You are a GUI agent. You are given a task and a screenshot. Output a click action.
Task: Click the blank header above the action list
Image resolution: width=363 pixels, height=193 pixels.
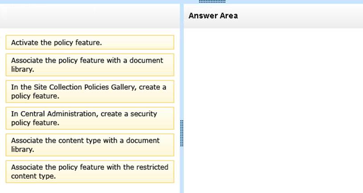(x=90, y=16)
